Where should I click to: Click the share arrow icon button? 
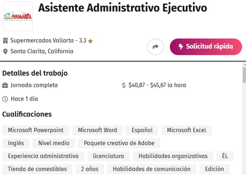point(155,47)
